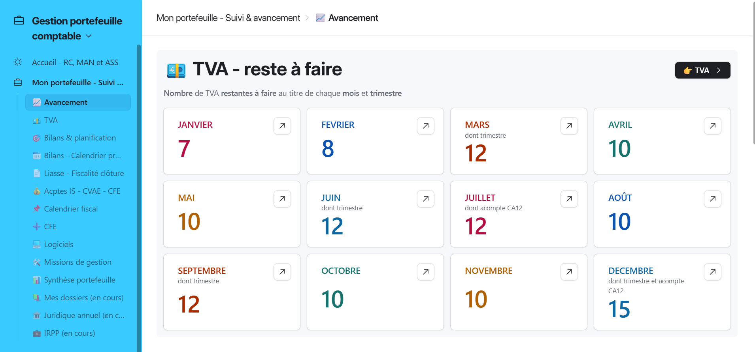Open MARS card via arrow icon
755x352 pixels.
point(569,126)
